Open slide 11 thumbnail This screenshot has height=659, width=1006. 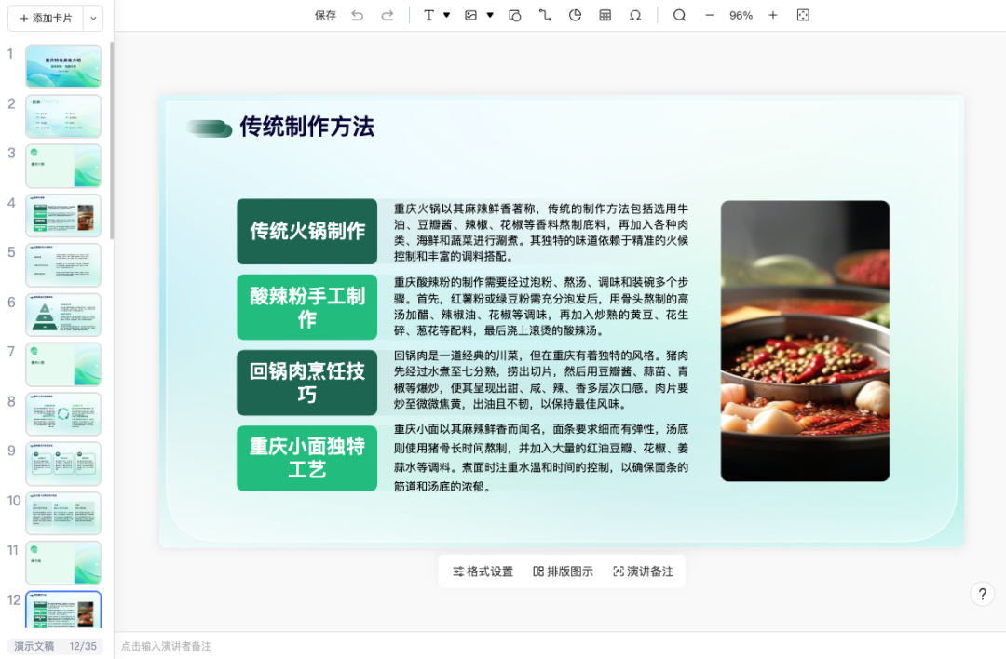click(63, 563)
